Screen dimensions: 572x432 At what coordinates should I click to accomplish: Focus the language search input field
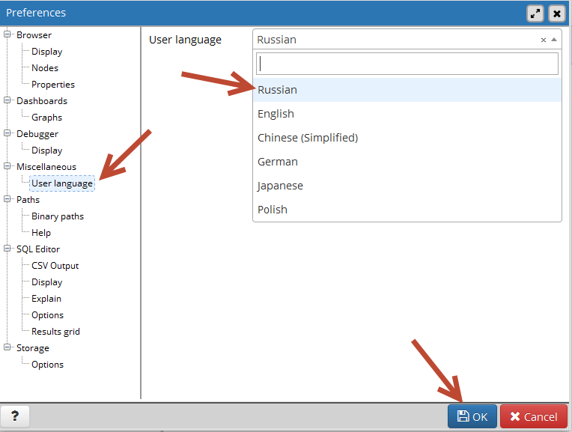[x=407, y=64]
